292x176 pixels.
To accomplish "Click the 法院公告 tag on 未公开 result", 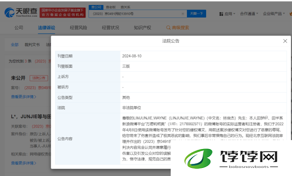I will pos(39,78).
